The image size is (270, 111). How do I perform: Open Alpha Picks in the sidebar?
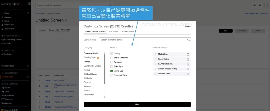(x=6, y=44)
